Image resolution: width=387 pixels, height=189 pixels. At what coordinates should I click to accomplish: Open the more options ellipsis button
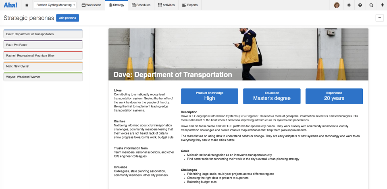click(380, 18)
